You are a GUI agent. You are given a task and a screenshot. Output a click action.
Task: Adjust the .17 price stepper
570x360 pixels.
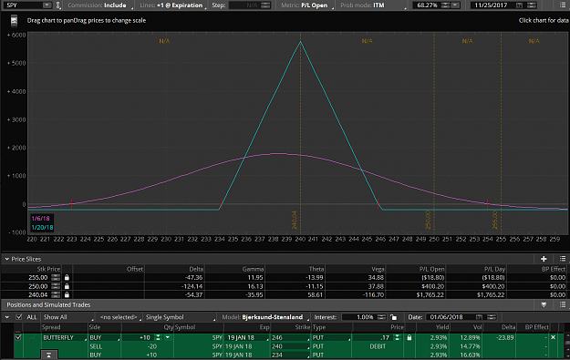[x=397, y=337]
